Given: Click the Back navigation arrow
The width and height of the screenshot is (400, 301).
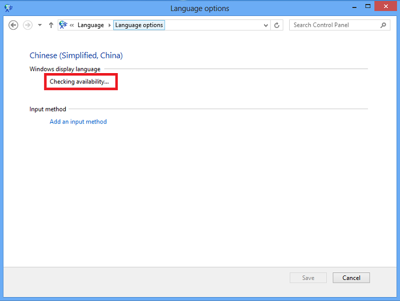Looking at the screenshot, I should 13,25.
